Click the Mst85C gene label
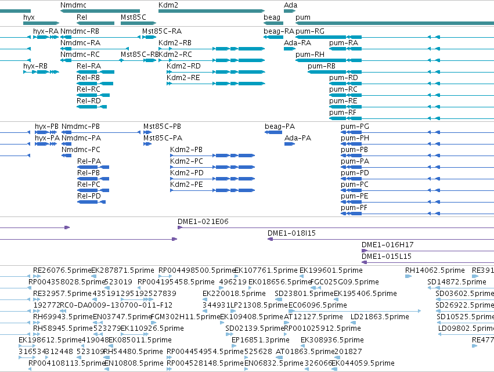 pyautogui.click(x=134, y=17)
